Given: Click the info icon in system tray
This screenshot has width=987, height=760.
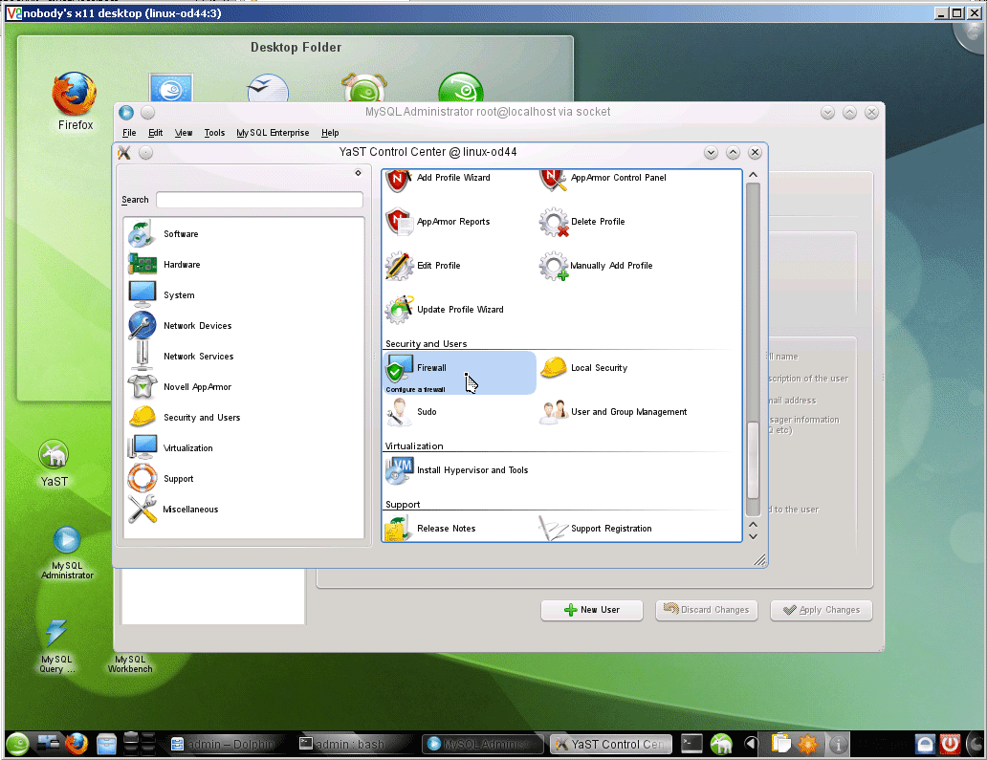Looking at the screenshot, I should [x=838, y=745].
